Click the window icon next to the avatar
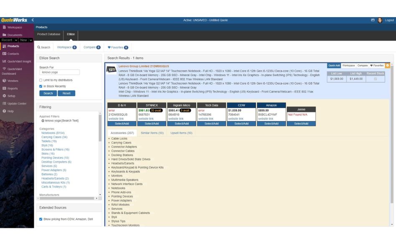Screen dimensions: 396x245 click(x=373, y=20)
